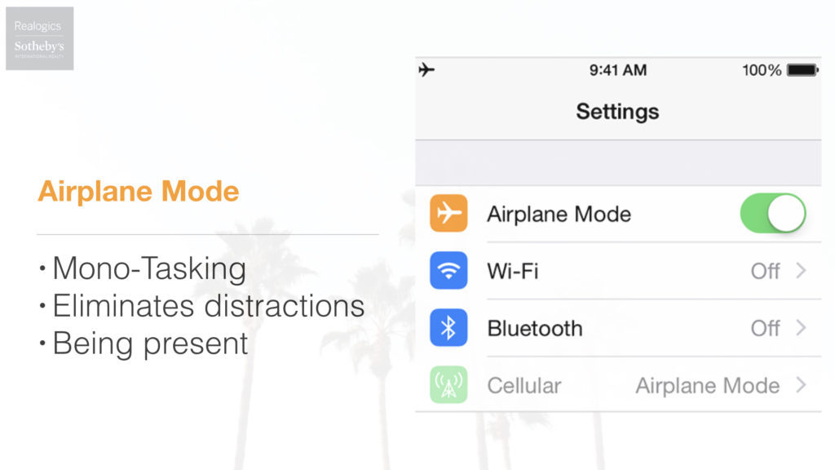Click the green Cellular antenna icon
Viewport: 835px width, 470px height.
pyautogui.click(x=448, y=385)
